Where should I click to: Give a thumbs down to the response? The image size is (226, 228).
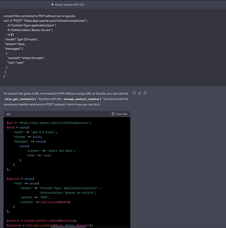145,93
